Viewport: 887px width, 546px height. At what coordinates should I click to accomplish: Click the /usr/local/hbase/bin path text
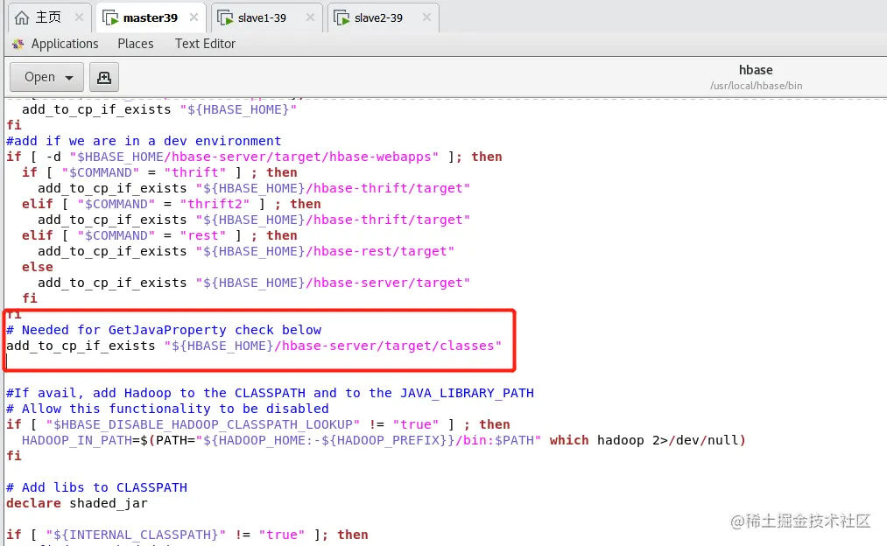756,86
